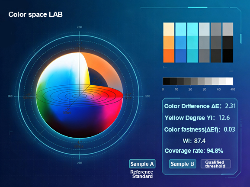
Task: Click the black end of grayscale bar
Action: click(x=166, y=81)
